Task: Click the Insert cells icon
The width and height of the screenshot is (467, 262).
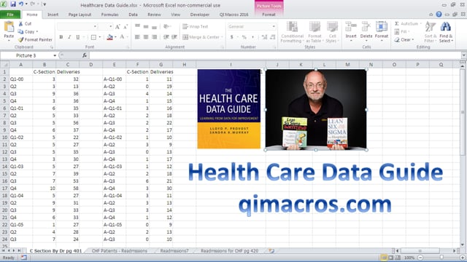Action: point(351,27)
